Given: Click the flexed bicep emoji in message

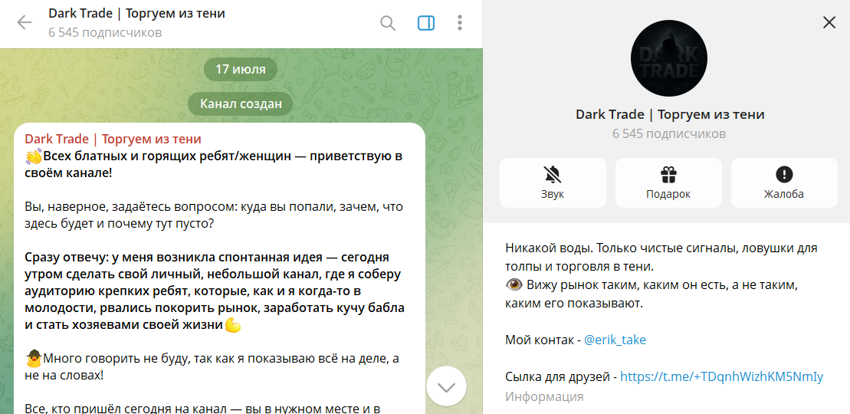Looking at the screenshot, I should (233, 325).
